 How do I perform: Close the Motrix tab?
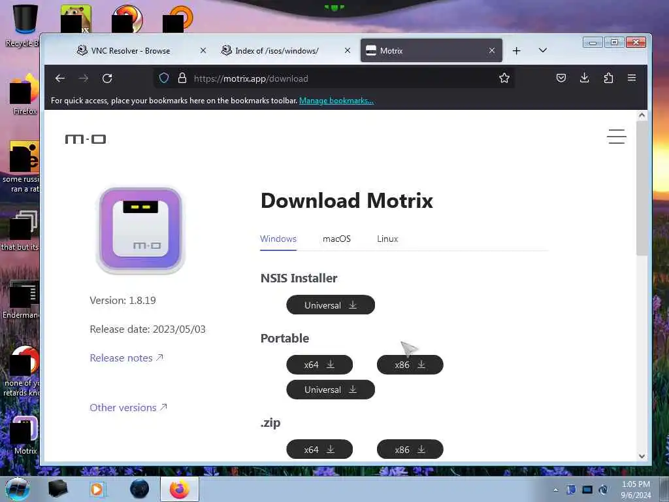pyautogui.click(x=491, y=50)
